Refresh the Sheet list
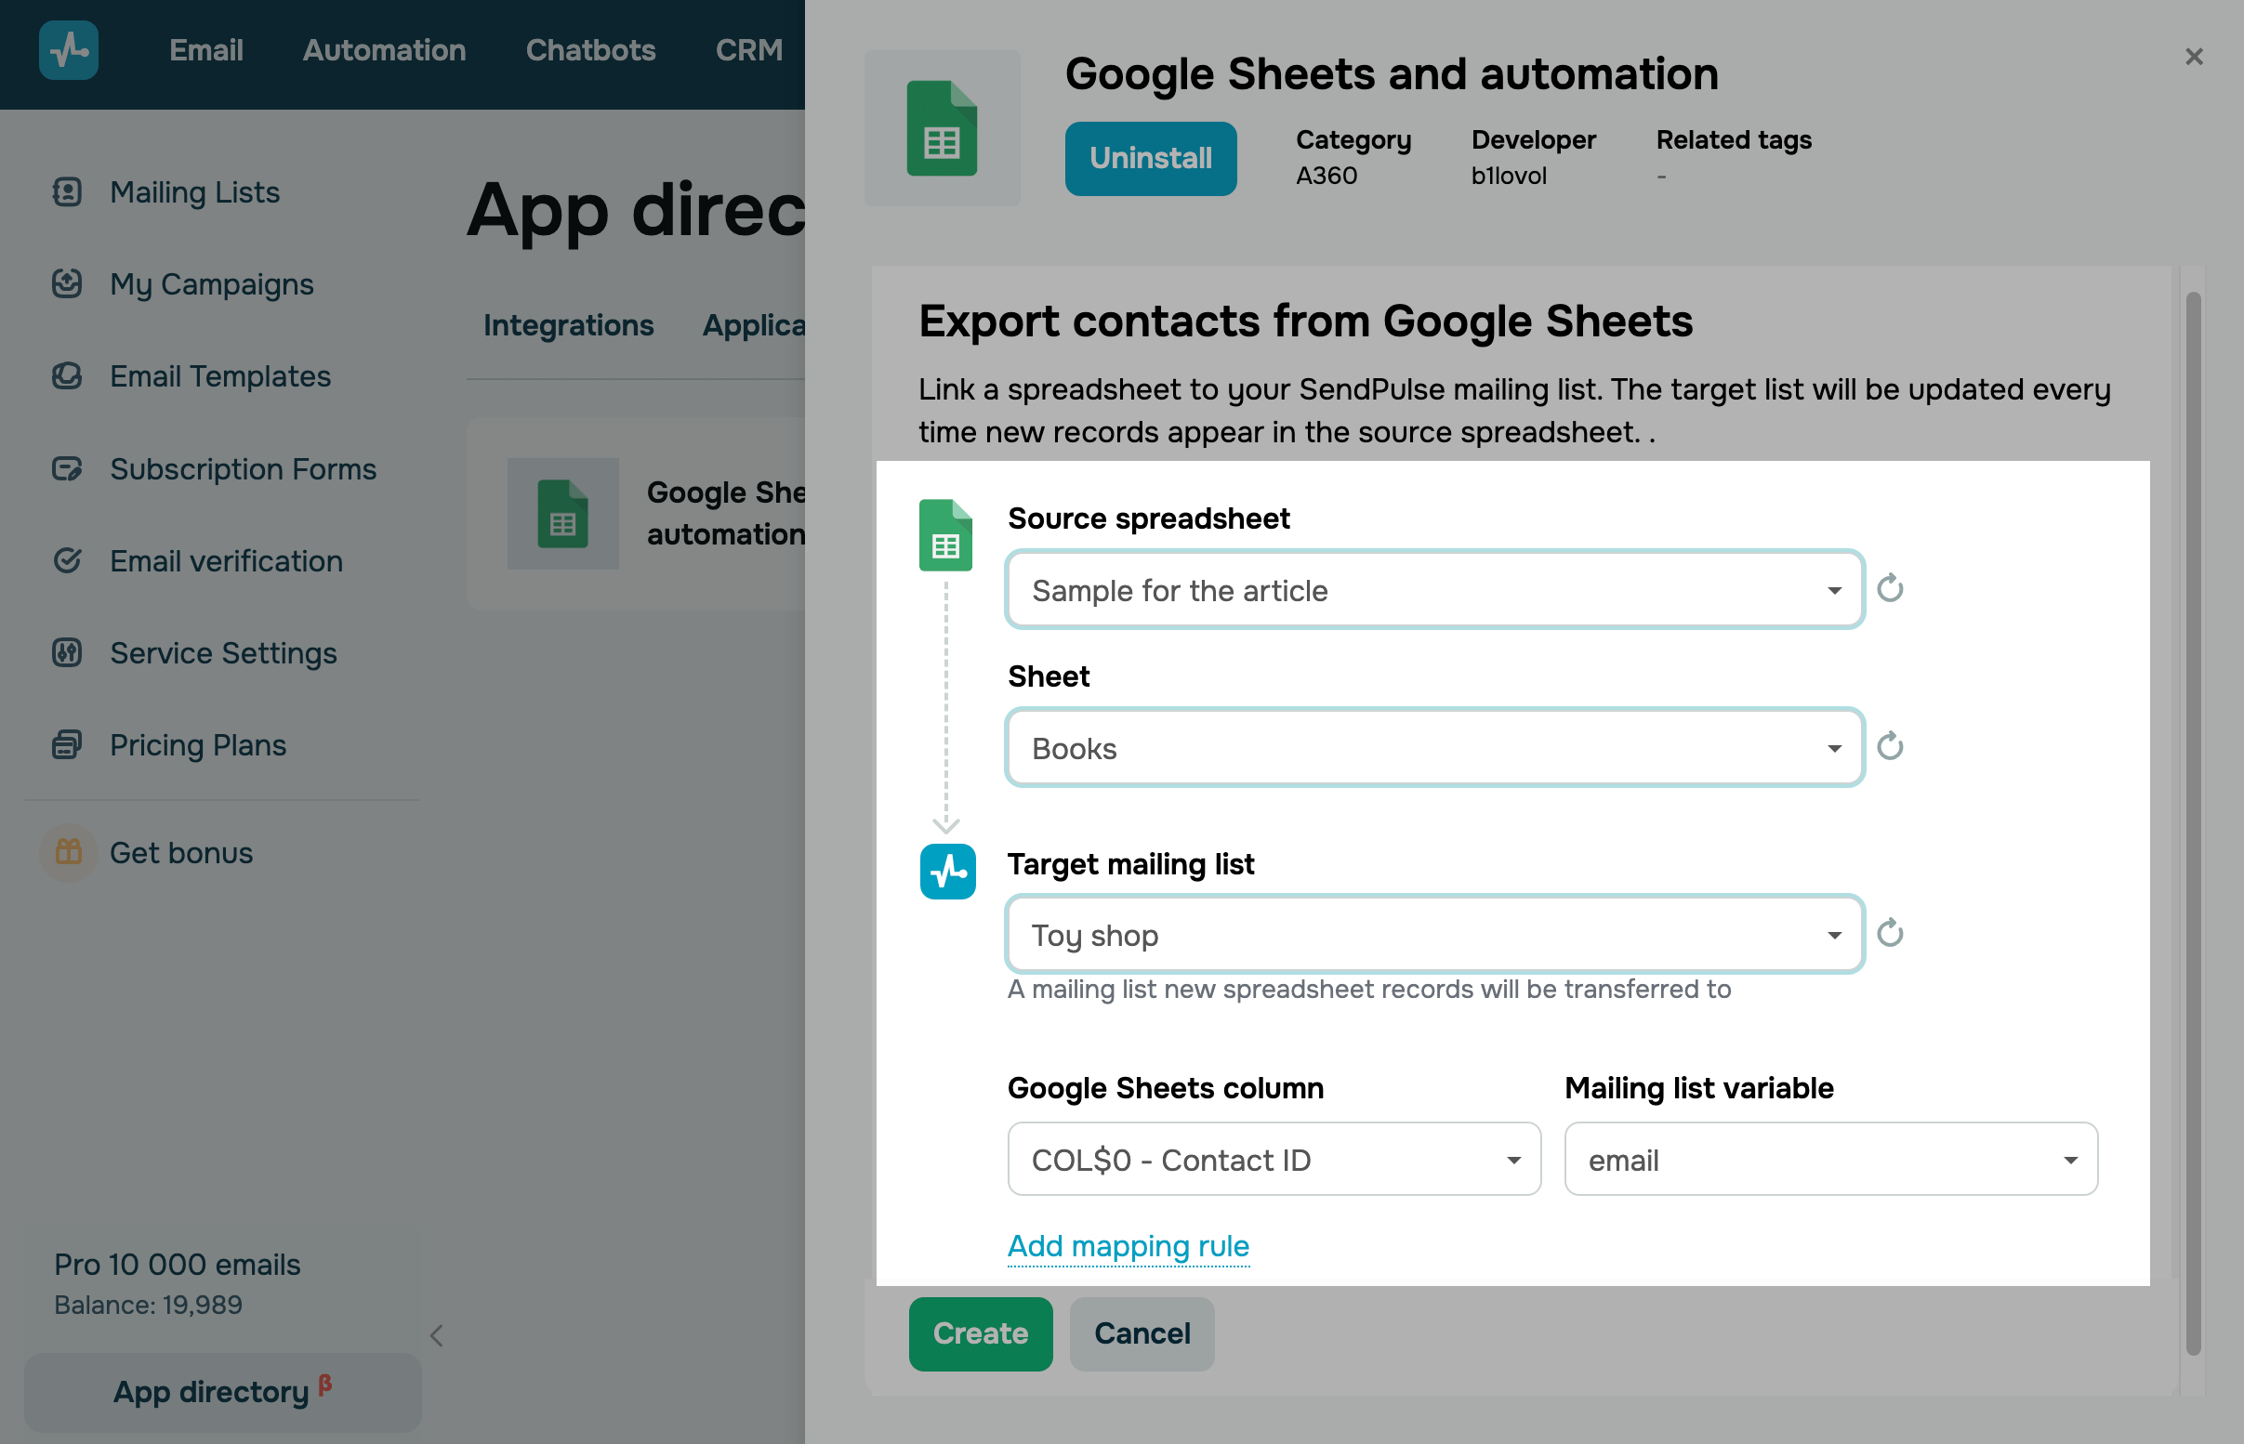The height and width of the screenshot is (1444, 2244). (1890, 746)
